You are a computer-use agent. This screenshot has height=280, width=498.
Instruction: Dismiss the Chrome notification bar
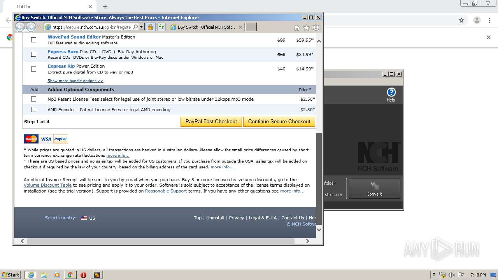[x=489, y=37]
